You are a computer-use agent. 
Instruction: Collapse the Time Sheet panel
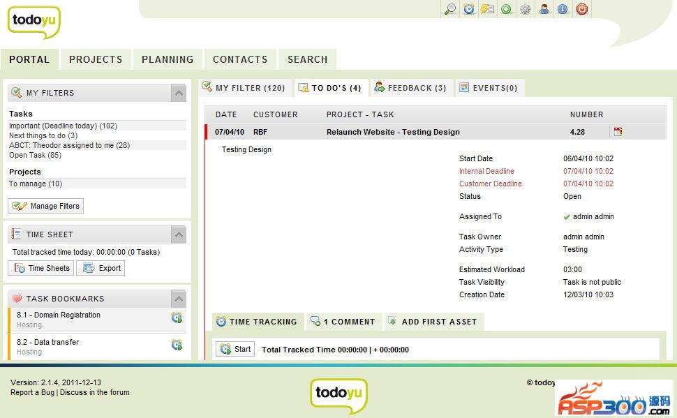tap(179, 234)
